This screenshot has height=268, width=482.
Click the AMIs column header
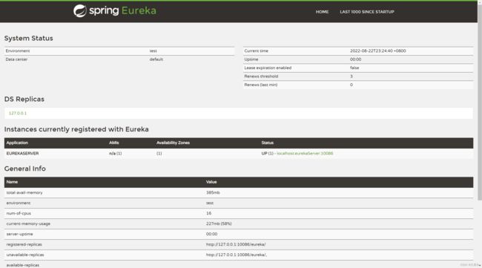(x=114, y=143)
